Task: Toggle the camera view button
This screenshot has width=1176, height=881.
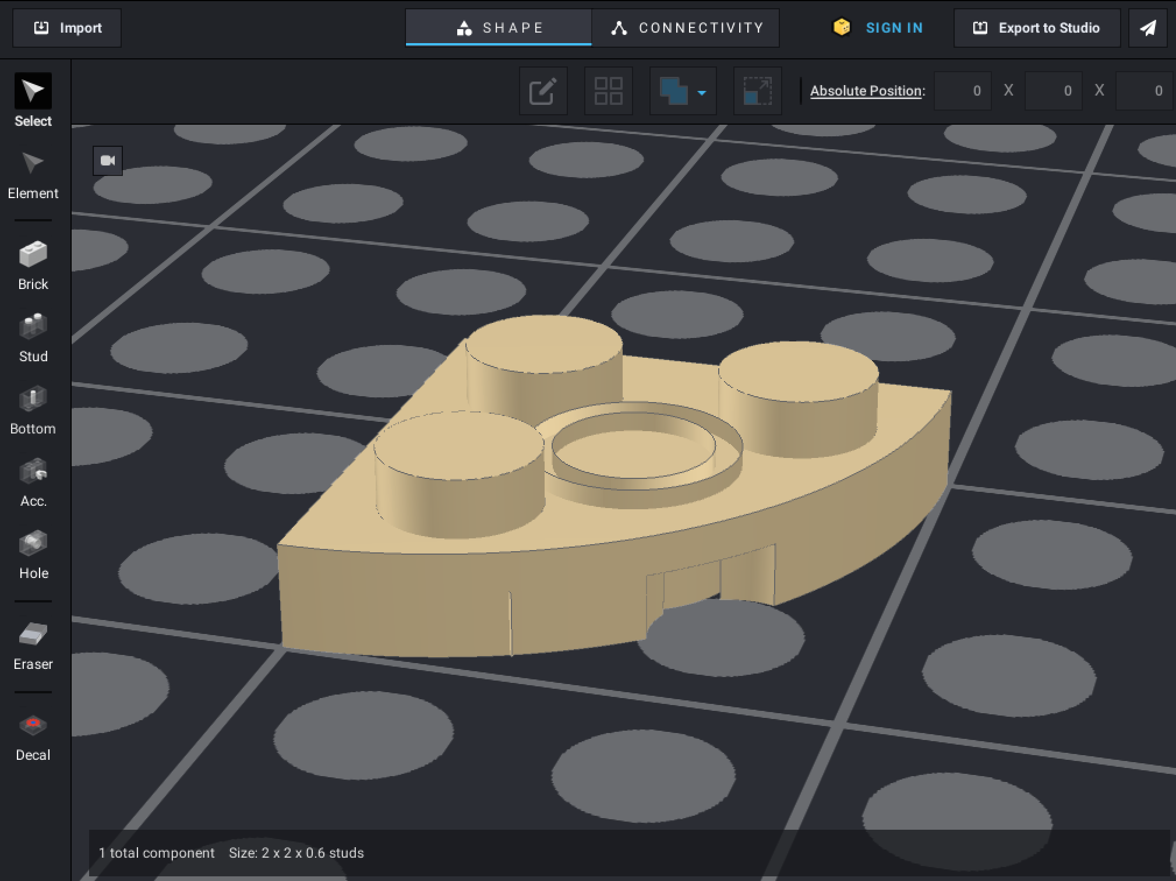Action: point(108,161)
